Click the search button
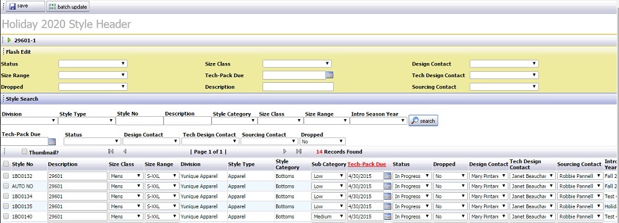 click(423, 120)
